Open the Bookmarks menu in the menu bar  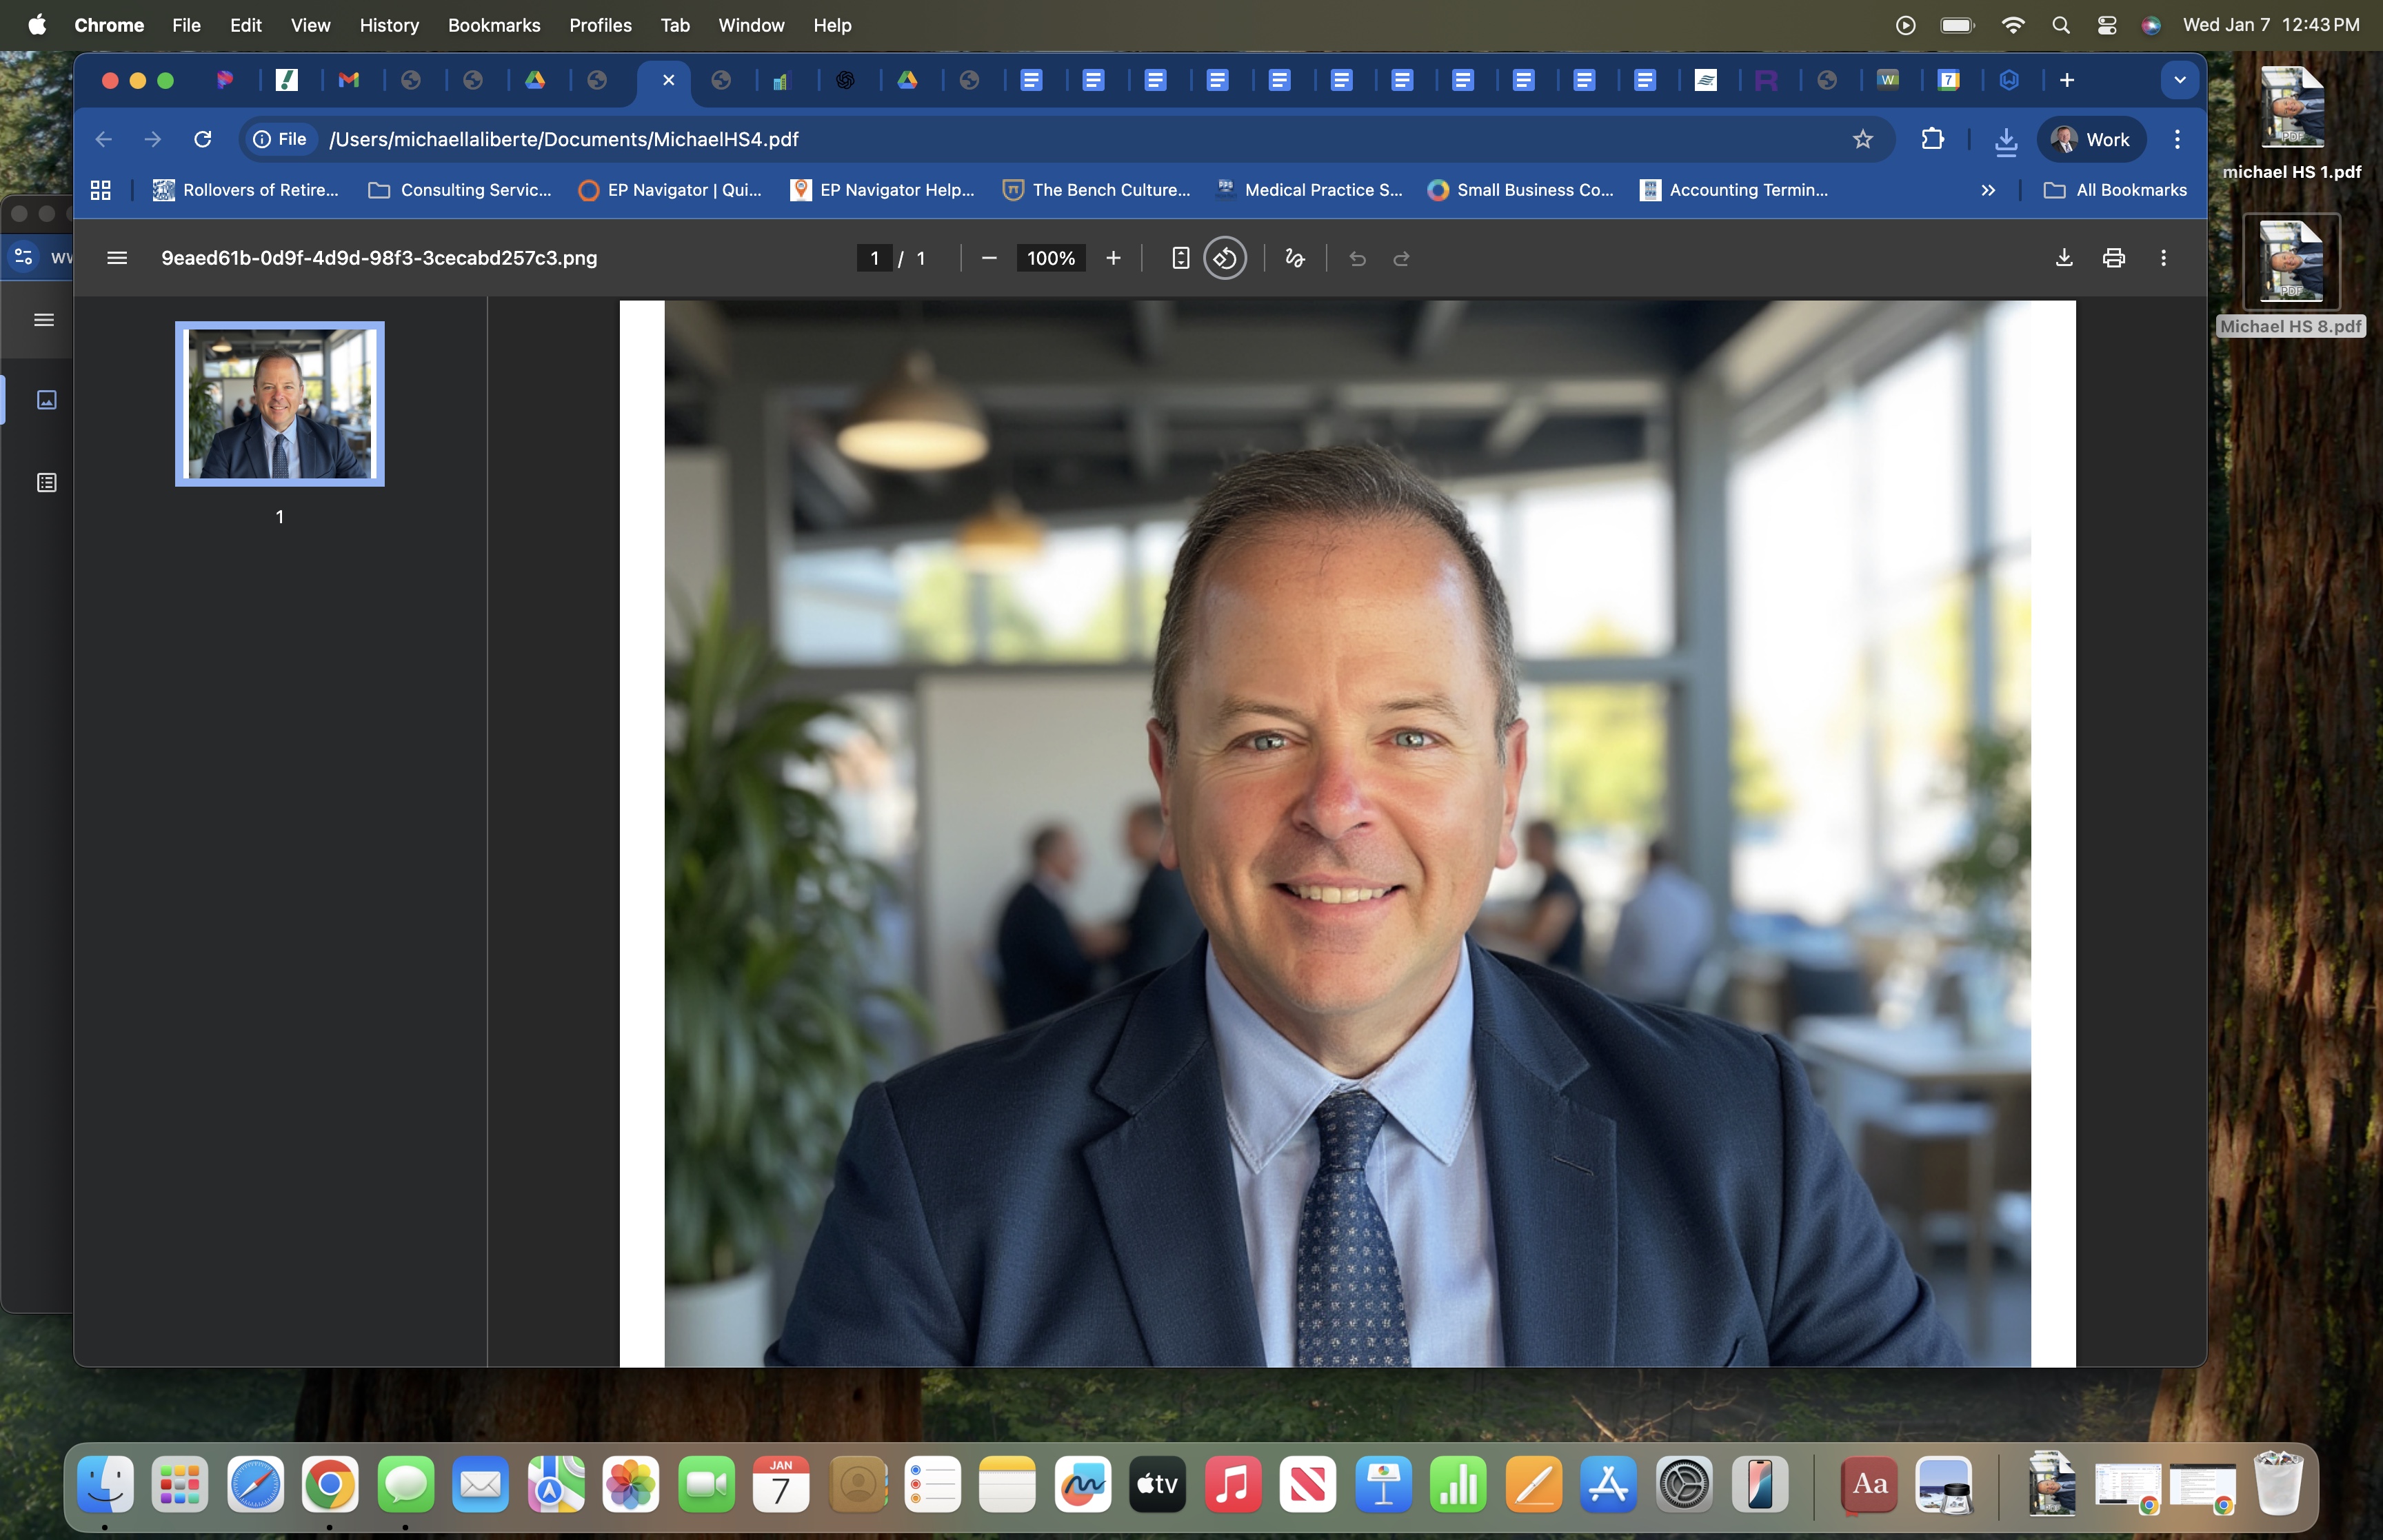click(x=494, y=25)
